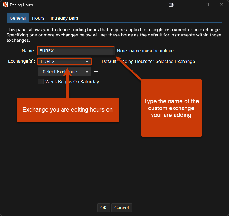Click the MotiveWave X logo in the title bar
The image size is (229, 216).
click(5, 5)
